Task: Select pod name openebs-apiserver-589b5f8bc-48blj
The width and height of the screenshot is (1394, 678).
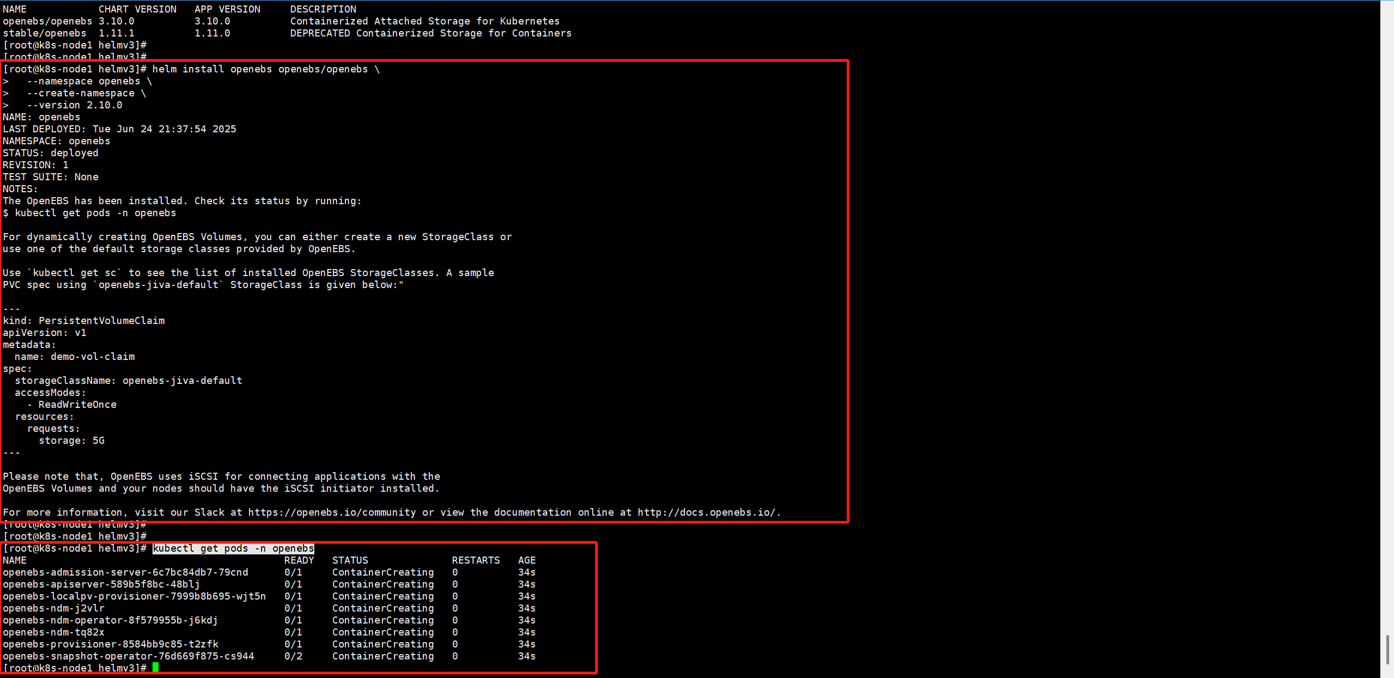Action: (101, 584)
